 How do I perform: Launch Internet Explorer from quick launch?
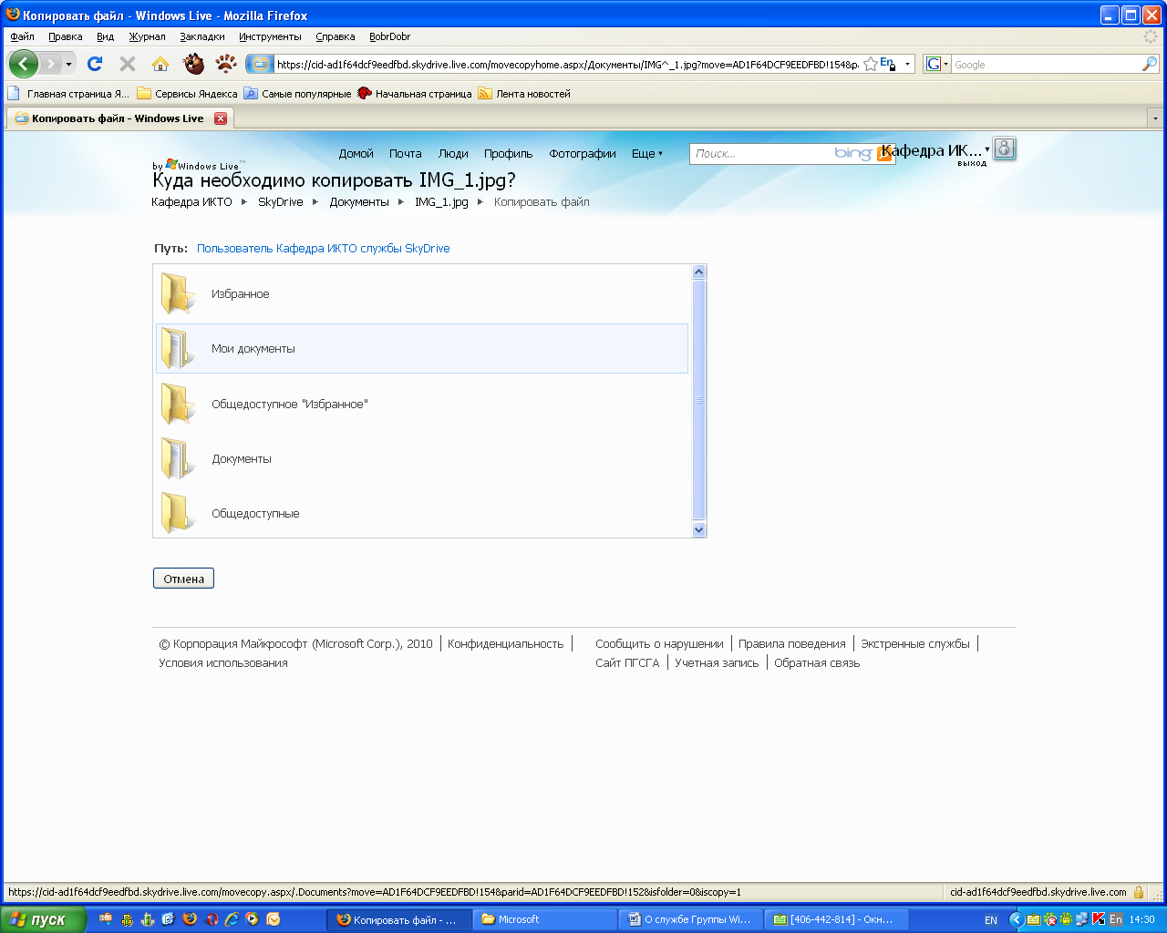[232, 919]
